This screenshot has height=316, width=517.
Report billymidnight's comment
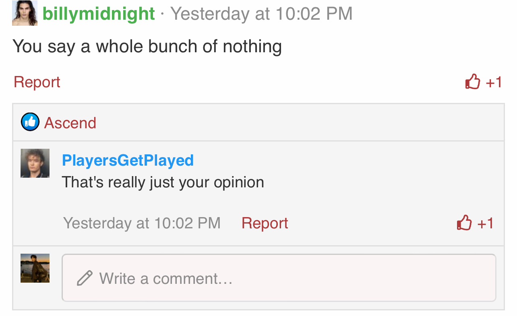(37, 82)
